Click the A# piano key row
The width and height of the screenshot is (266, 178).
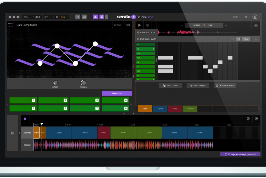pyautogui.click(x=145, y=54)
